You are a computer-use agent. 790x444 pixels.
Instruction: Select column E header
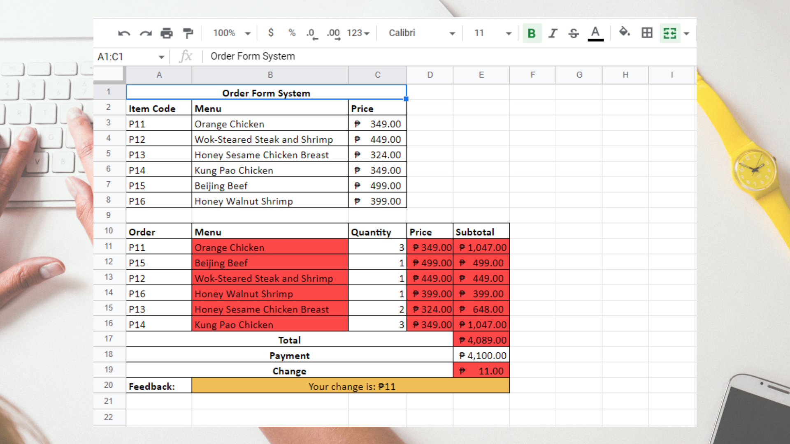[481, 75]
